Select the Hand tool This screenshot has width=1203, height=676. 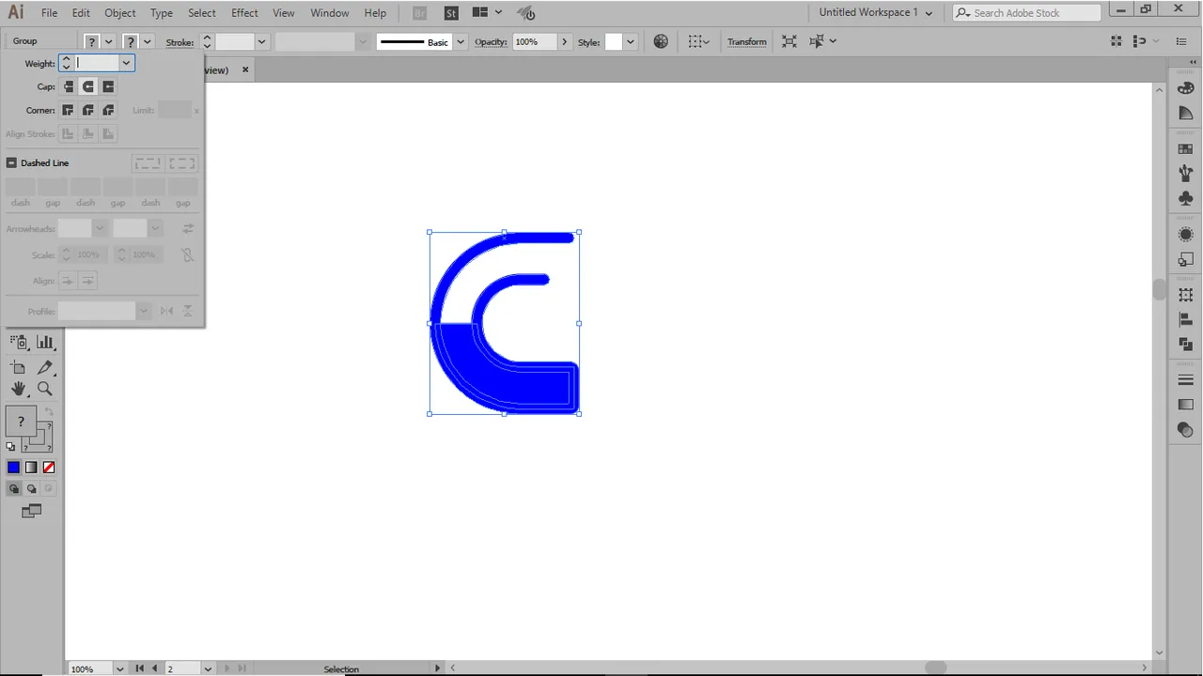coord(19,389)
